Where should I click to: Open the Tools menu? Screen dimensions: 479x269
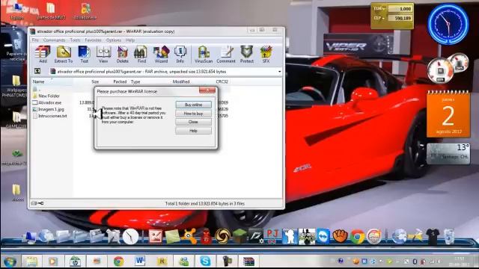(x=75, y=40)
